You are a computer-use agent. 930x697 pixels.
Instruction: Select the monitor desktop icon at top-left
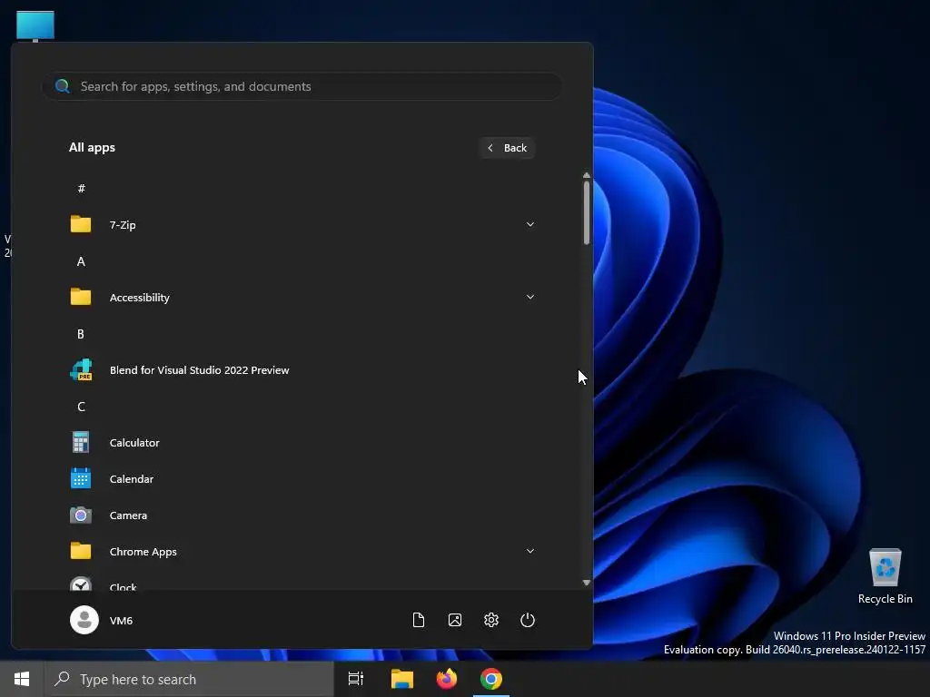[35, 26]
